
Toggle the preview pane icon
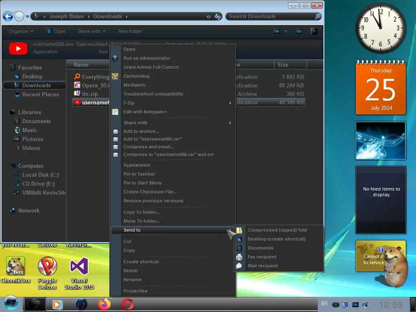click(x=299, y=31)
